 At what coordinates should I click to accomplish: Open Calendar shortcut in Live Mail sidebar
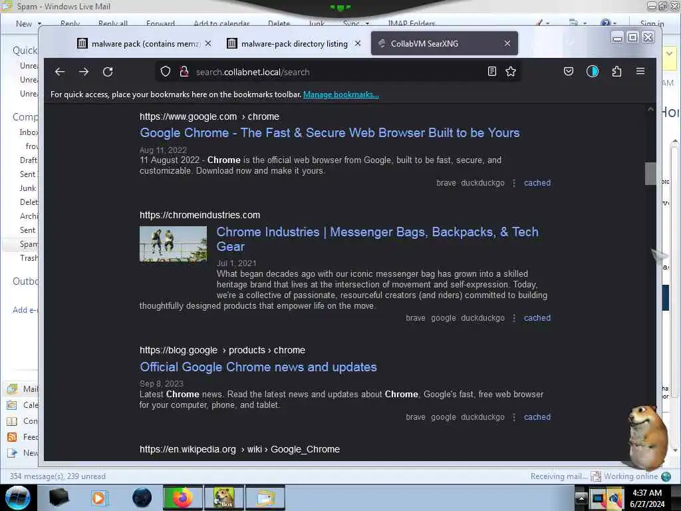point(23,405)
